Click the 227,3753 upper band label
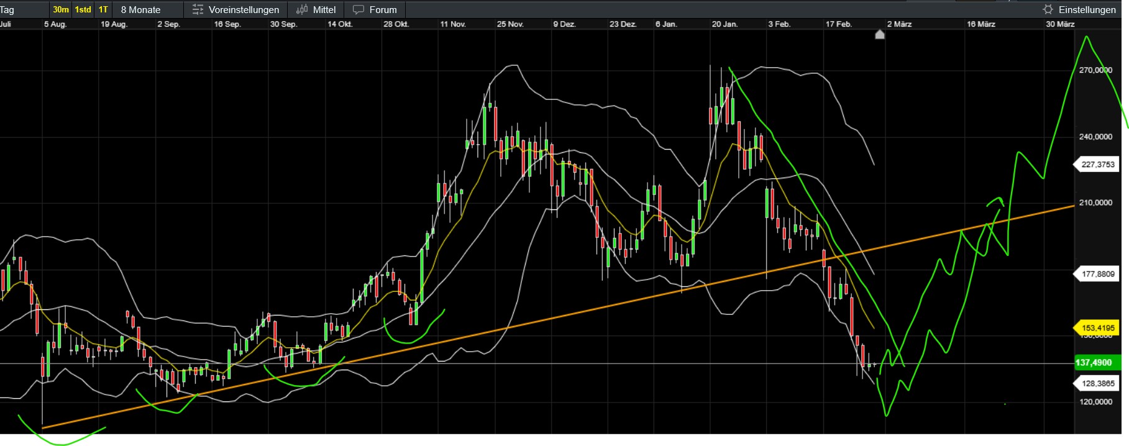Image resolution: width=1129 pixels, height=446 pixels. click(1097, 165)
